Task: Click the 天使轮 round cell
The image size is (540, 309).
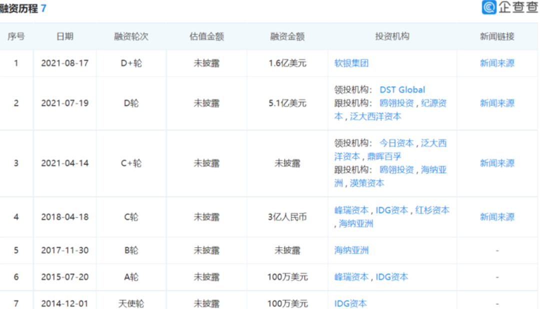Action: (x=131, y=304)
